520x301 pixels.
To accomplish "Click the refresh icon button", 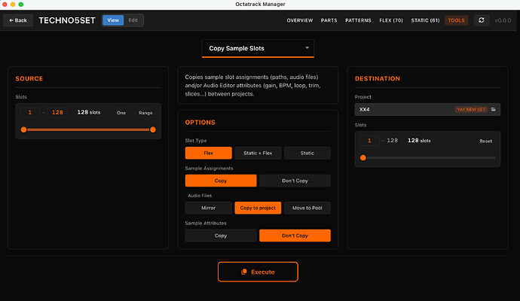I will (482, 20).
